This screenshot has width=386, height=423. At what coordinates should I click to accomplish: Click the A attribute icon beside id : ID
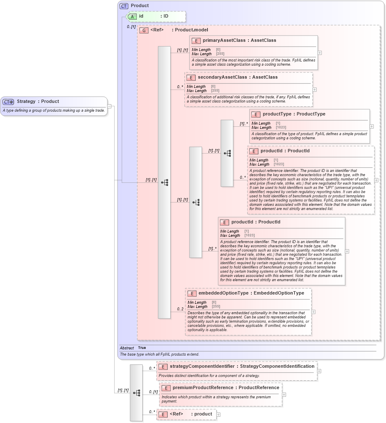[x=132, y=17]
